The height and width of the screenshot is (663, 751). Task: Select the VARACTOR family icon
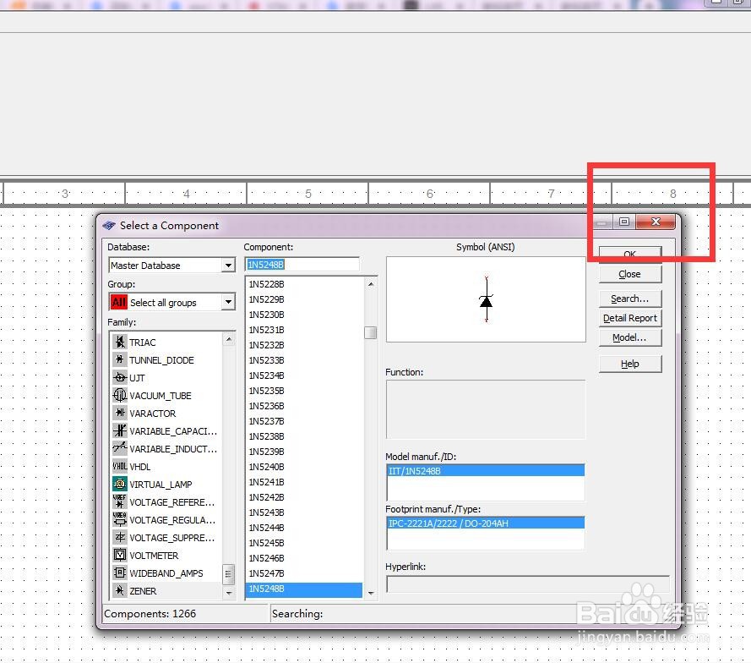(x=120, y=413)
